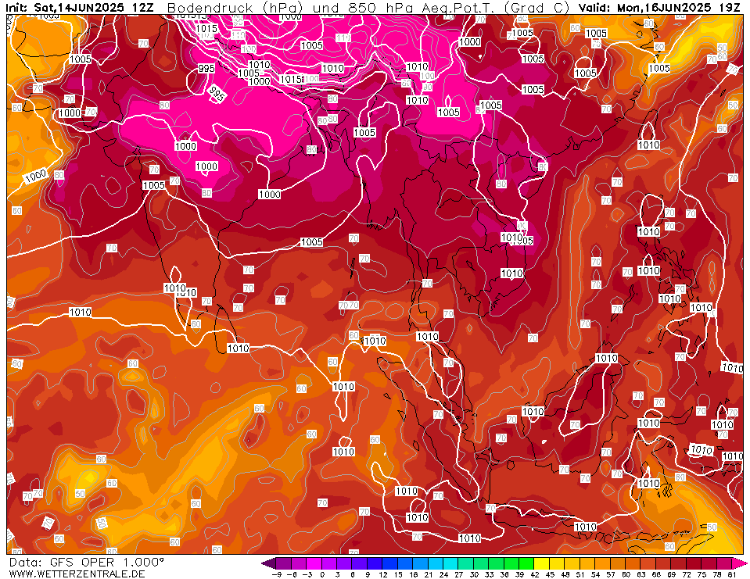Click the 75 legend scale value
The height and width of the screenshot is (579, 750).
point(702,574)
